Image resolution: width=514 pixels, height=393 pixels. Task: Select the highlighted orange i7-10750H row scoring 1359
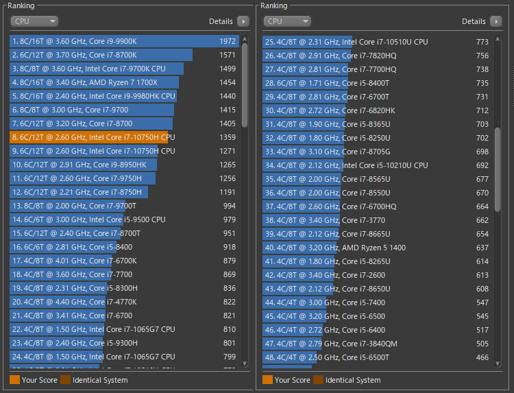[125, 137]
